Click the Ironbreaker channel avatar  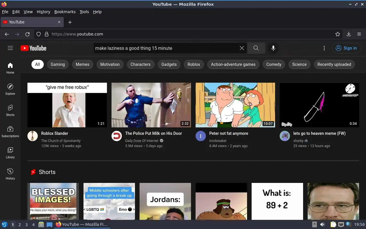(201, 136)
